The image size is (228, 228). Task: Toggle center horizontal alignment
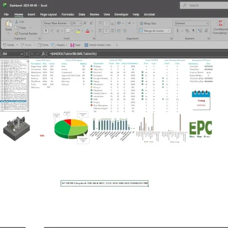106,31
